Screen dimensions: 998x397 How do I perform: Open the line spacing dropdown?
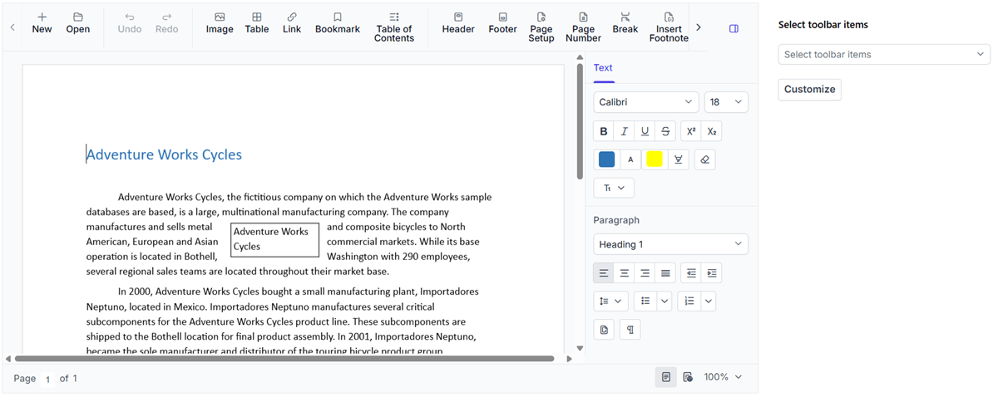[x=611, y=301]
